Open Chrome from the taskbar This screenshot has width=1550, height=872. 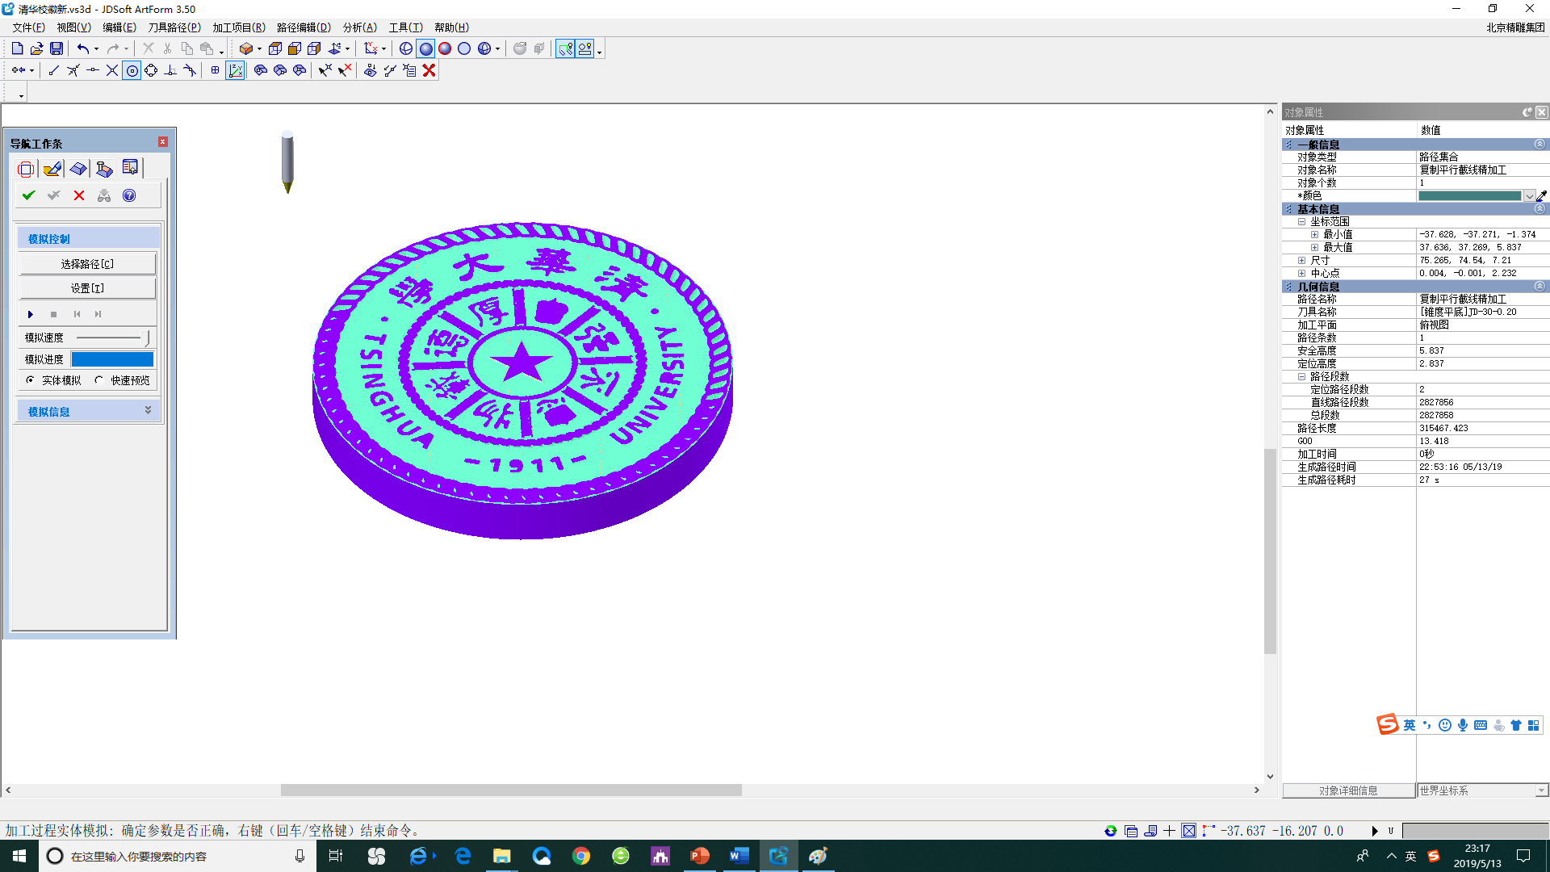pyautogui.click(x=581, y=856)
